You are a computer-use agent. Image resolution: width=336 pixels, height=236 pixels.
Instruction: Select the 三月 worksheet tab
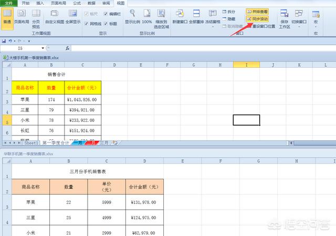[x=104, y=143]
